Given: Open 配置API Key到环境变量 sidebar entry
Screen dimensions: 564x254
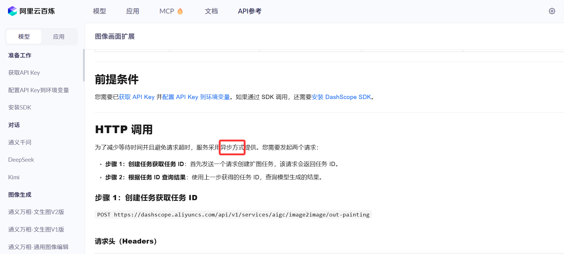Looking at the screenshot, I should [38, 90].
